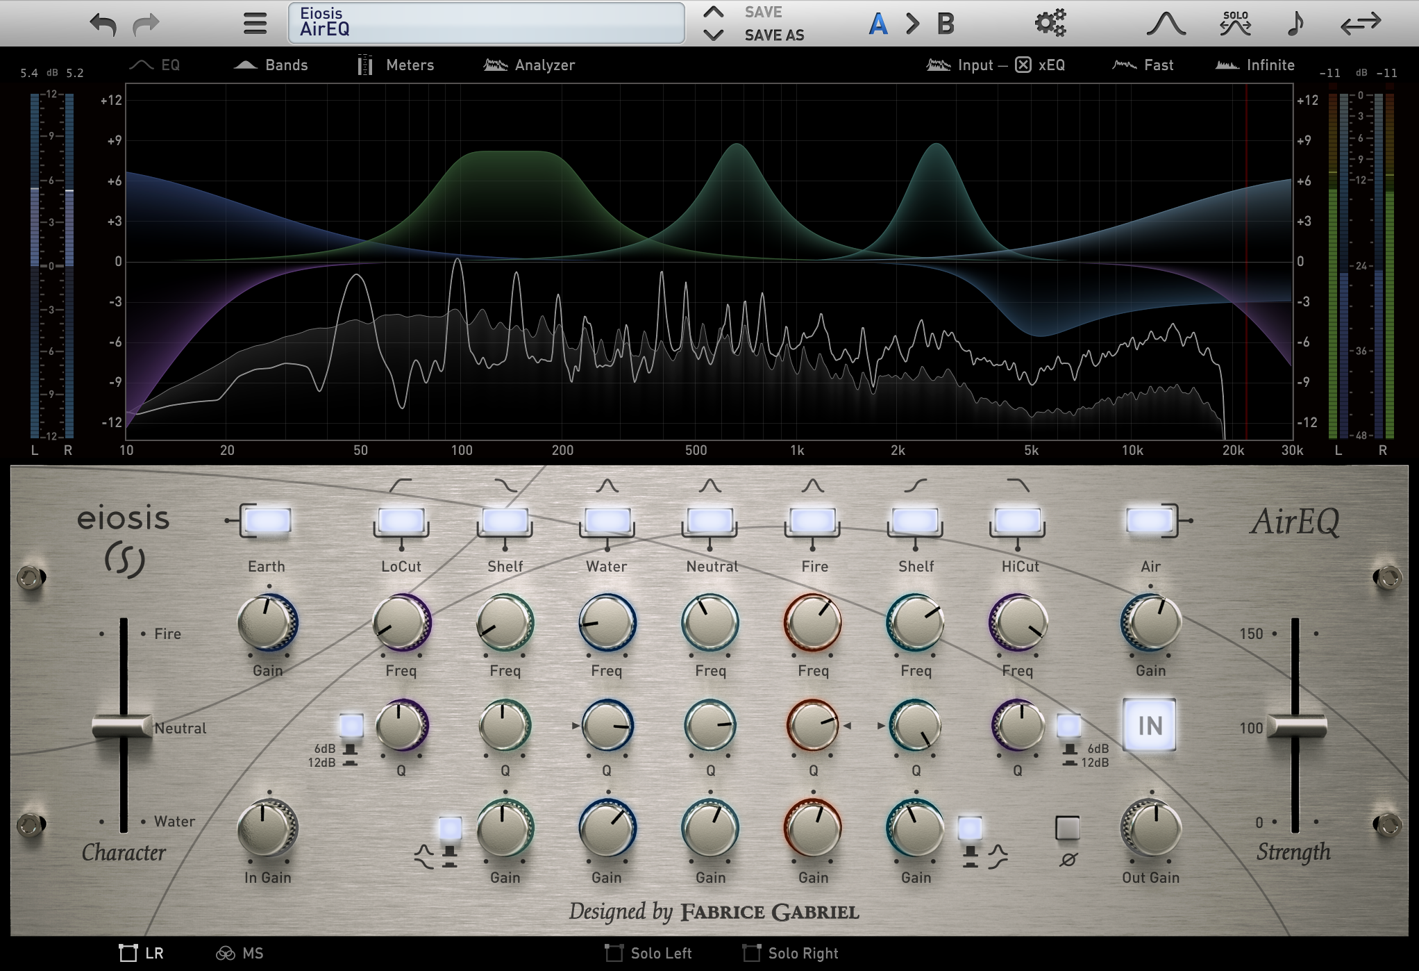The image size is (1419, 971).
Task: Click the undo arrow icon
Action: (103, 24)
